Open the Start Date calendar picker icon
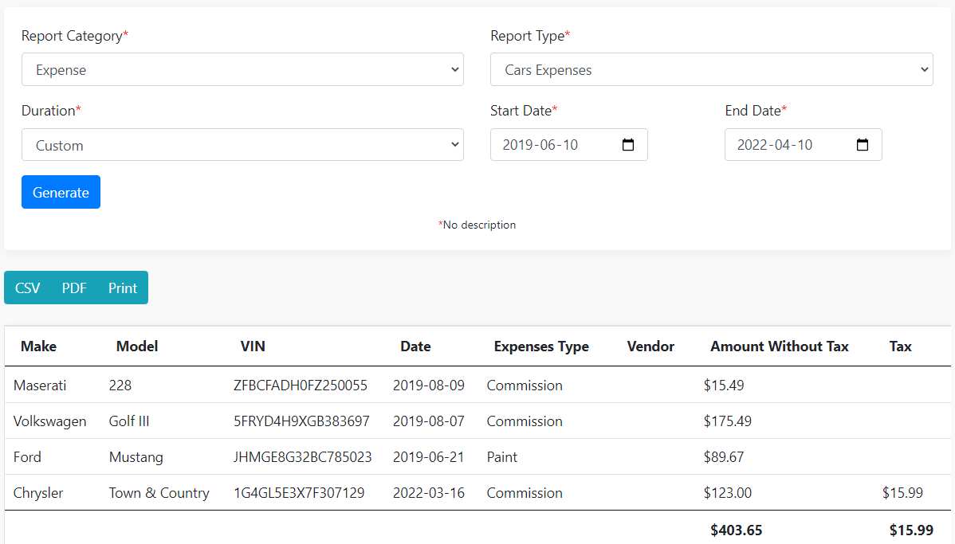This screenshot has height=544, width=955. coord(628,145)
